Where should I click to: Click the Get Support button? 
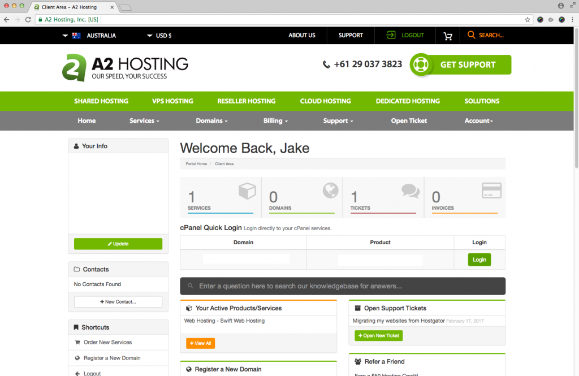460,64
